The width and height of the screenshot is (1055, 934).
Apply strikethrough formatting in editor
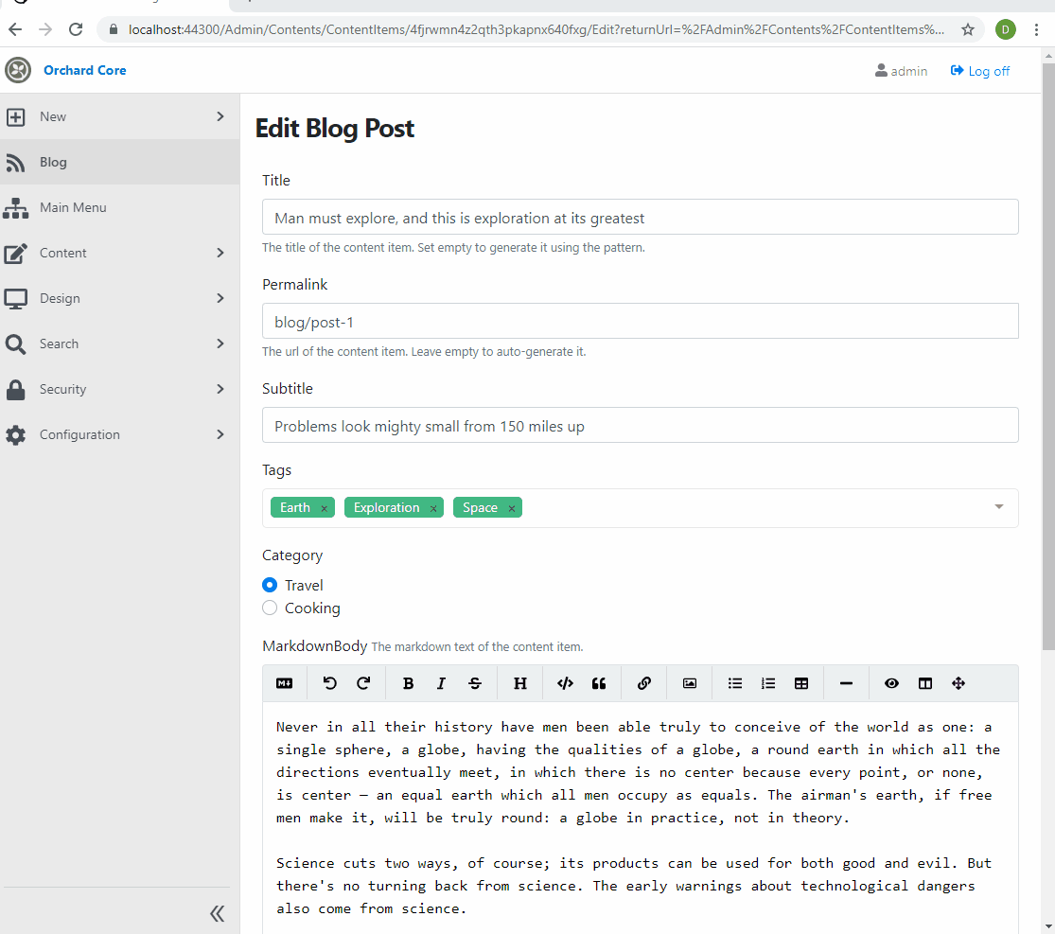click(x=474, y=683)
